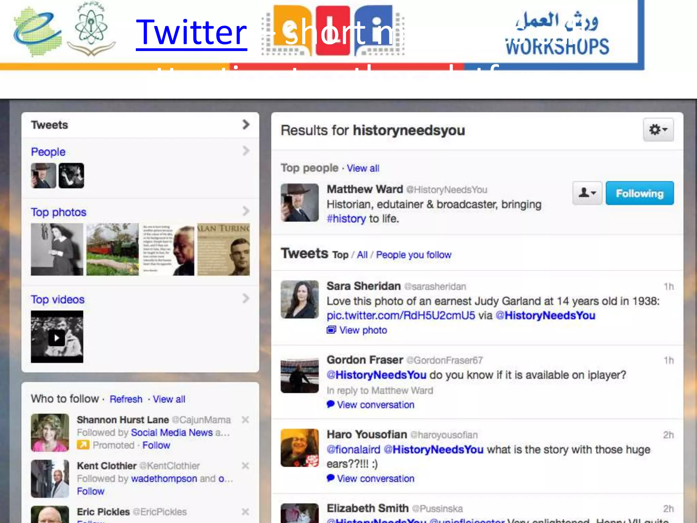697x523 pixels.
Task: Open the steam train top photo thumbnail
Action: [112, 249]
